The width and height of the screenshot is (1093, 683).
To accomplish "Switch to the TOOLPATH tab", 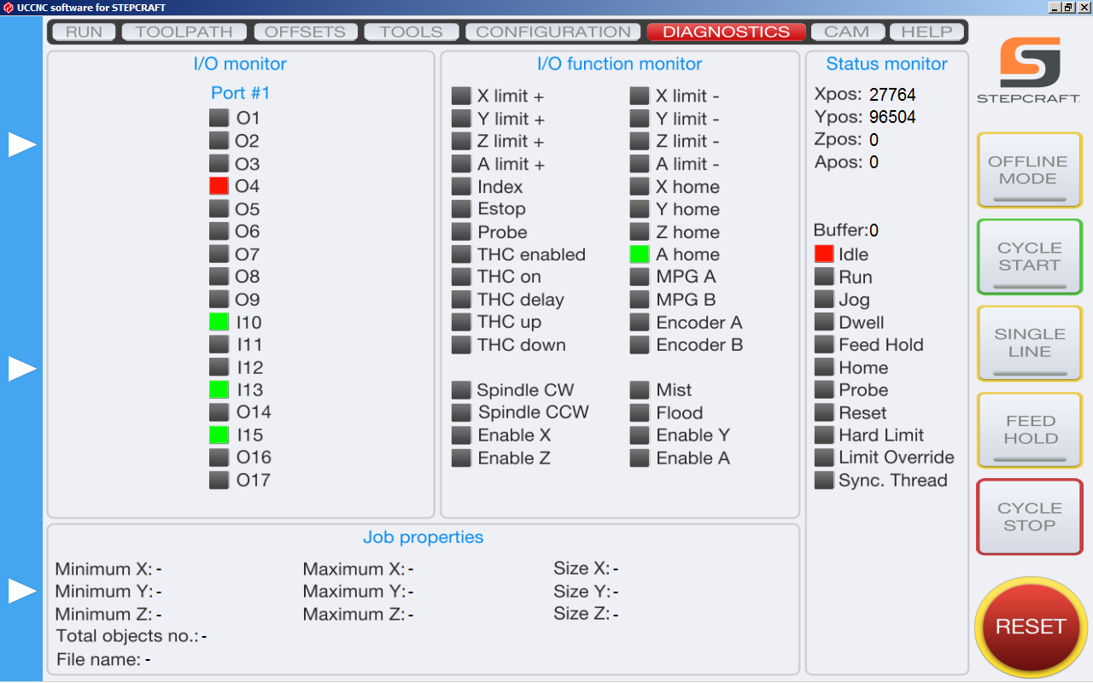I will click(184, 32).
